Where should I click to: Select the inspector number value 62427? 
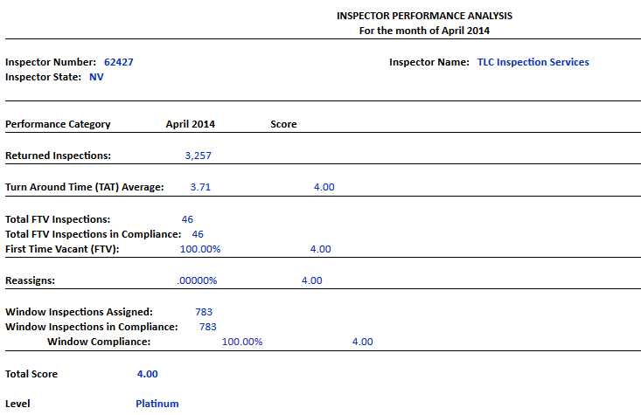click(x=119, y=62)
